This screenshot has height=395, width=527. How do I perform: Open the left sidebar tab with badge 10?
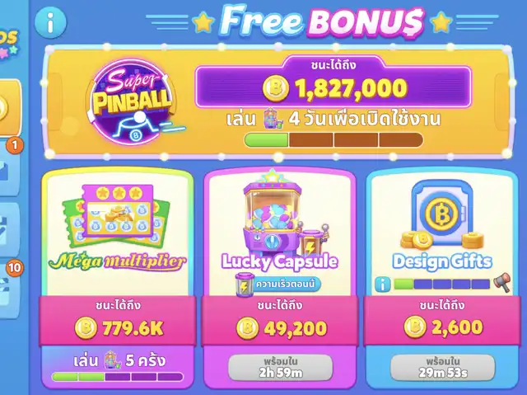pyautogui.click(x=9, y=290)
